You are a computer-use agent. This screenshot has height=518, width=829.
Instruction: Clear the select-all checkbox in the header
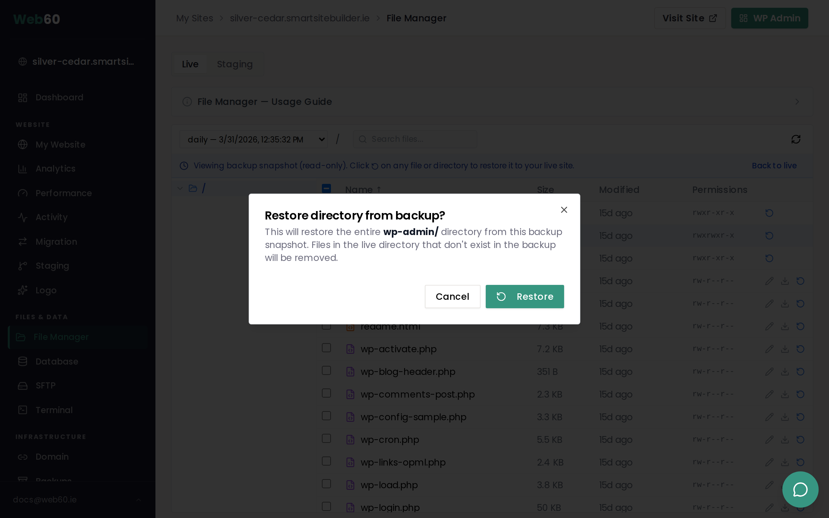326,188
